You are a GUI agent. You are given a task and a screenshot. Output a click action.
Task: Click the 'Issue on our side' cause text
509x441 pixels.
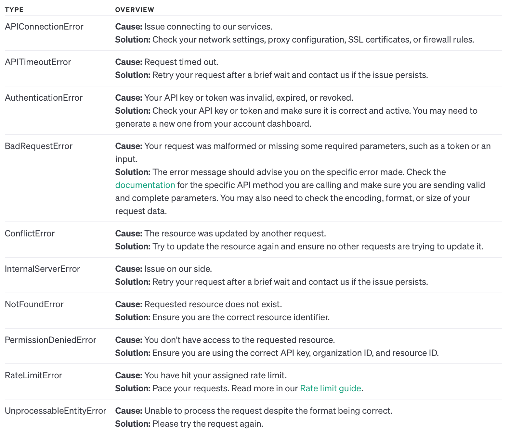[x=178, y=269]
